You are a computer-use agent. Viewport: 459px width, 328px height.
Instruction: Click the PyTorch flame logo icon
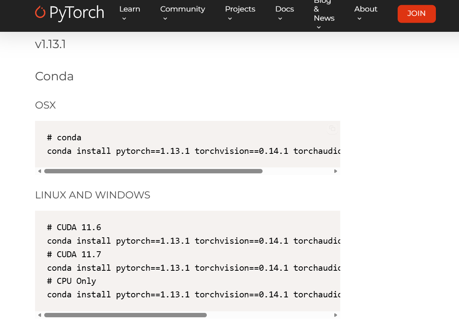40,12
